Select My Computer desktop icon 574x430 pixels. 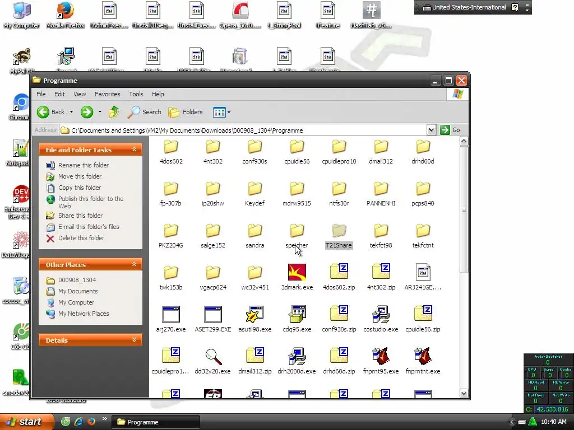pyautogui.click(x=22, y=15)
